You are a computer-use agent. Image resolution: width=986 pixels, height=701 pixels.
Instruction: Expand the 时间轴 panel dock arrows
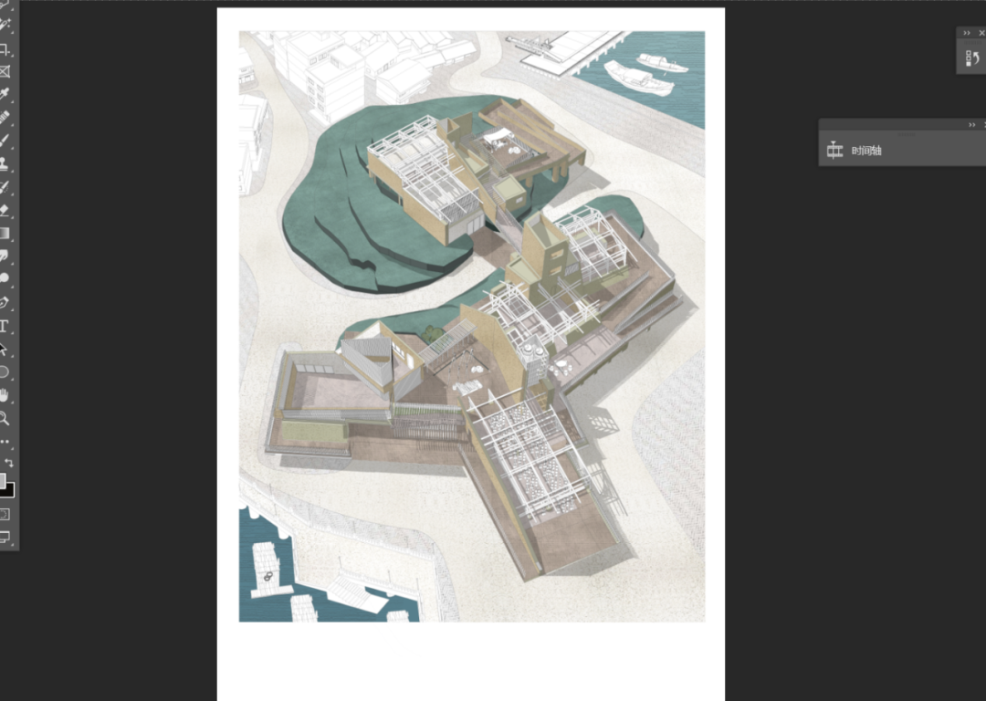coord(972,125)
